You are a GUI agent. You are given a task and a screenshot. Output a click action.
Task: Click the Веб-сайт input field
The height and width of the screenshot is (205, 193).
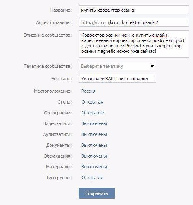[x=117, y=79]
